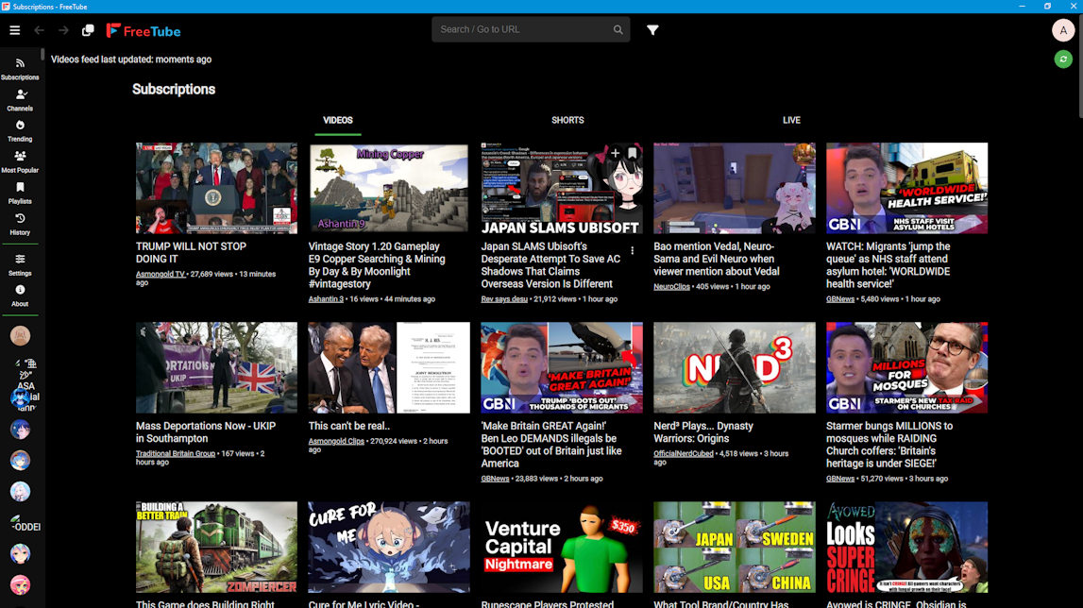The image size is (1083, 608).
Task: Open Most Popular in the sidebar
Action: [20, 161]
